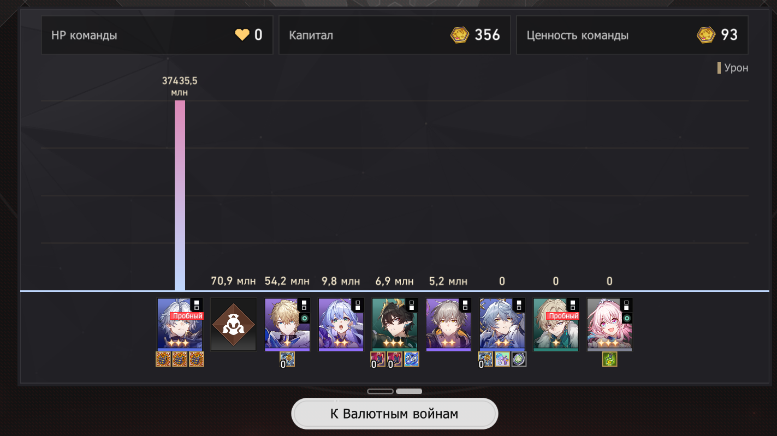Click the blue shoe equipment icon

click(x=412, y=359)
